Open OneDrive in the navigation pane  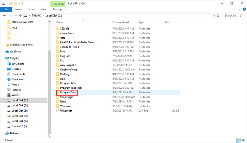coord(16,51)
